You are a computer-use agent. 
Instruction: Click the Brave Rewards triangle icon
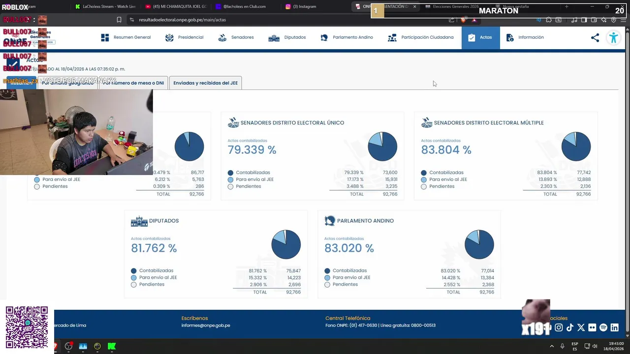pos(474,20)
